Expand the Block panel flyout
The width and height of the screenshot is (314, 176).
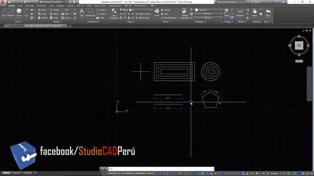point(166,22)
